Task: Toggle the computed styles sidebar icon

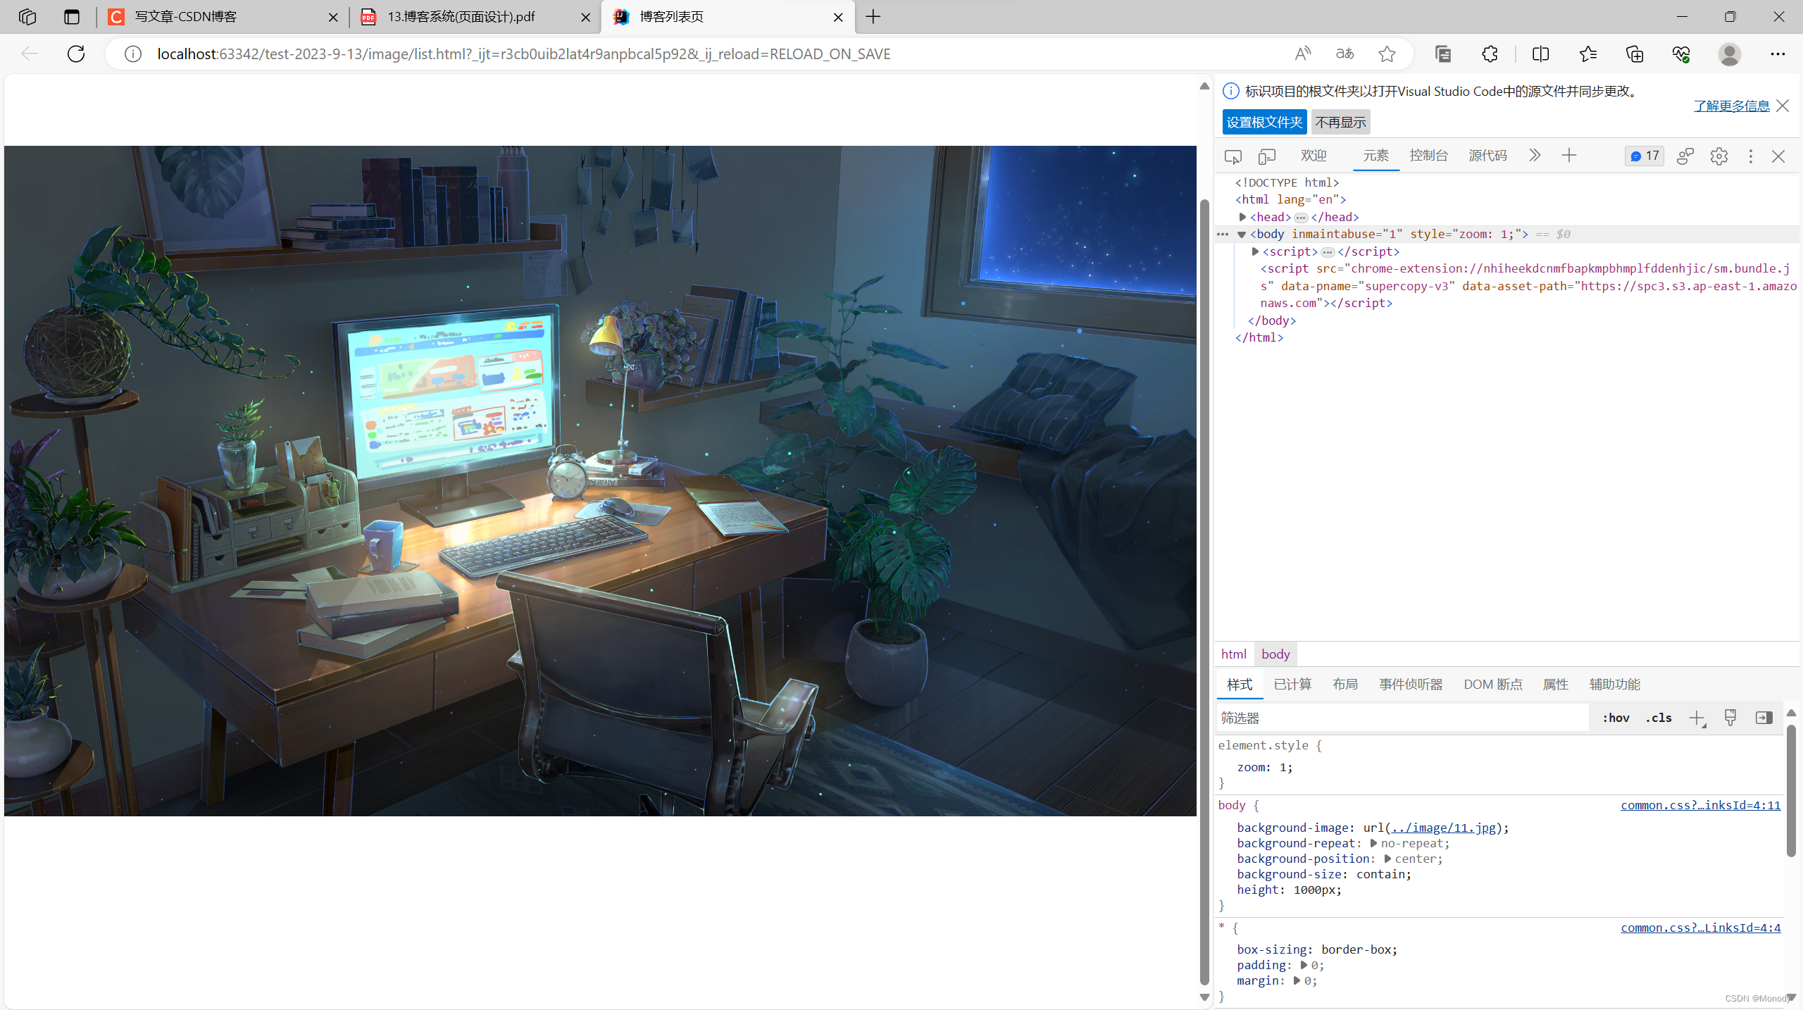Action: point(1764,718)
